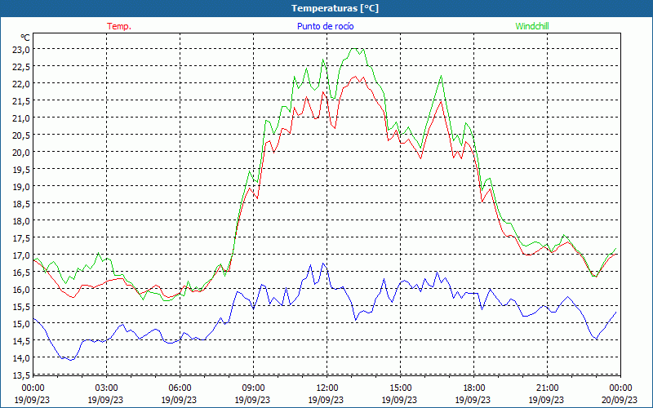This screenshot has width=653, height=408.
Task: Click the 22,5 y-axis value
Action: click(x=21, y=67)
